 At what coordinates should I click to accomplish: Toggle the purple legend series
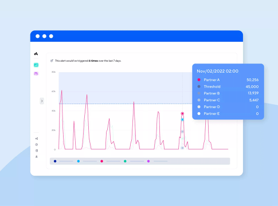148,161
